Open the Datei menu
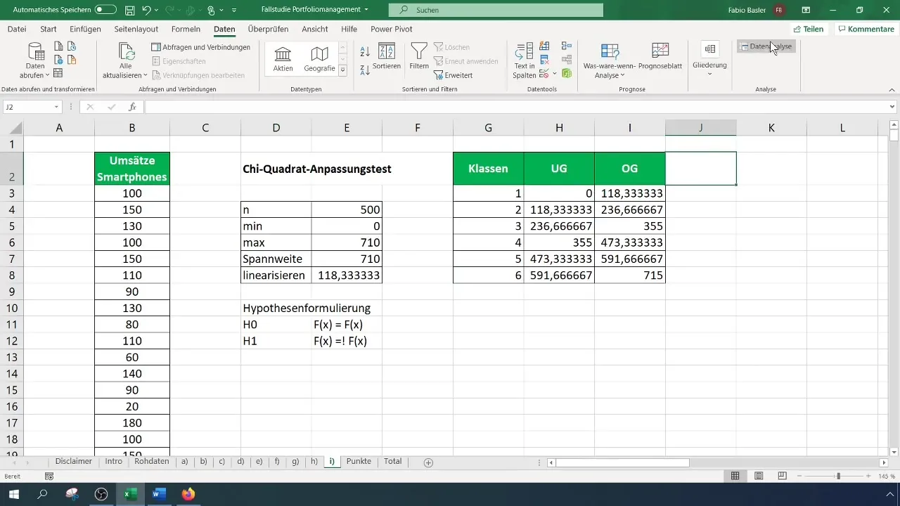Image resolution: width=900 pixels, height=506 pixels. pos(17,29)
